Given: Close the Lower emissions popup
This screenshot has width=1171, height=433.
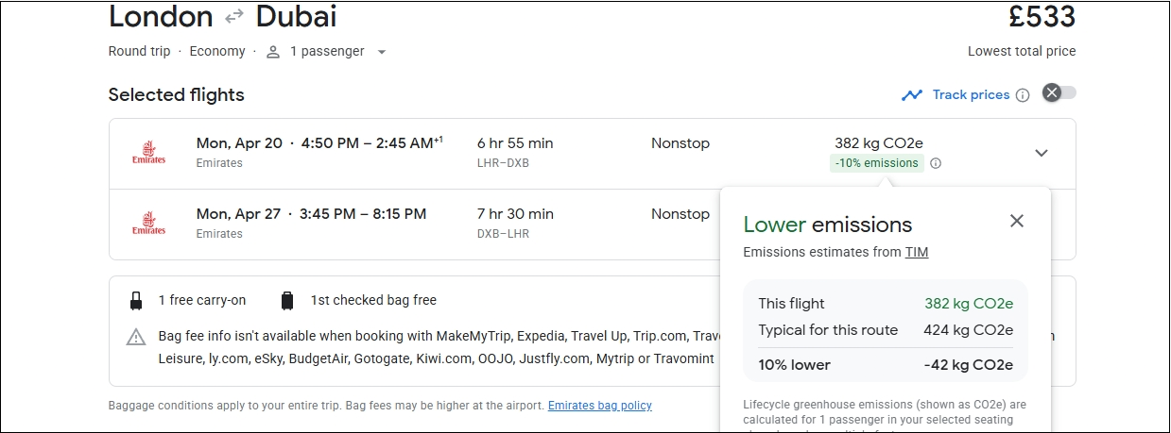Looking at the screenshot, I should pos(1016,221).
